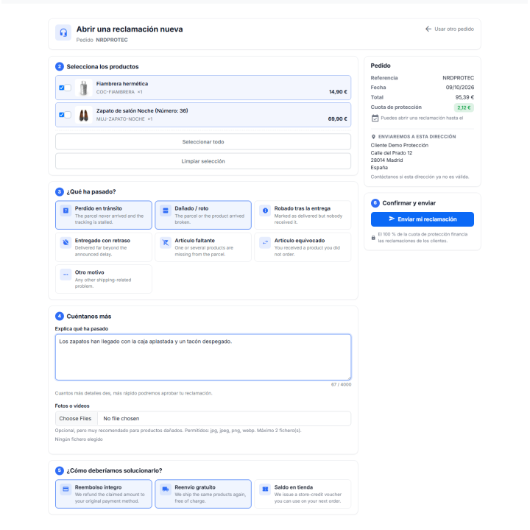Screen dimensions: 530x530
Task: Click the Reembolso íntegro card icon
Action: [x=66, y=489]
